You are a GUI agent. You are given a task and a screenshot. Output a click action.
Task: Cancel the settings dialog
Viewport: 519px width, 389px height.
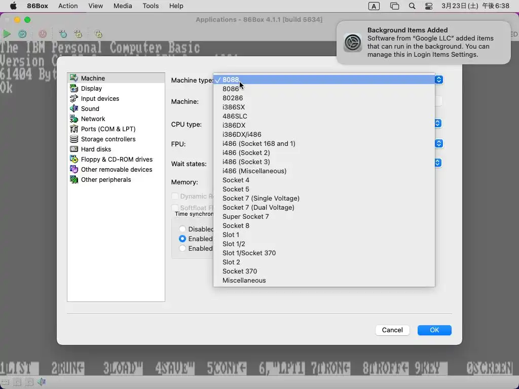pyautogui.click(x=392, y=330)
